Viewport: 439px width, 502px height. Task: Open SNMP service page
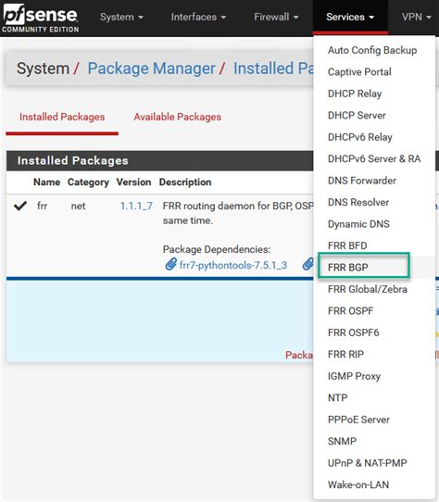tap(342, 442)
